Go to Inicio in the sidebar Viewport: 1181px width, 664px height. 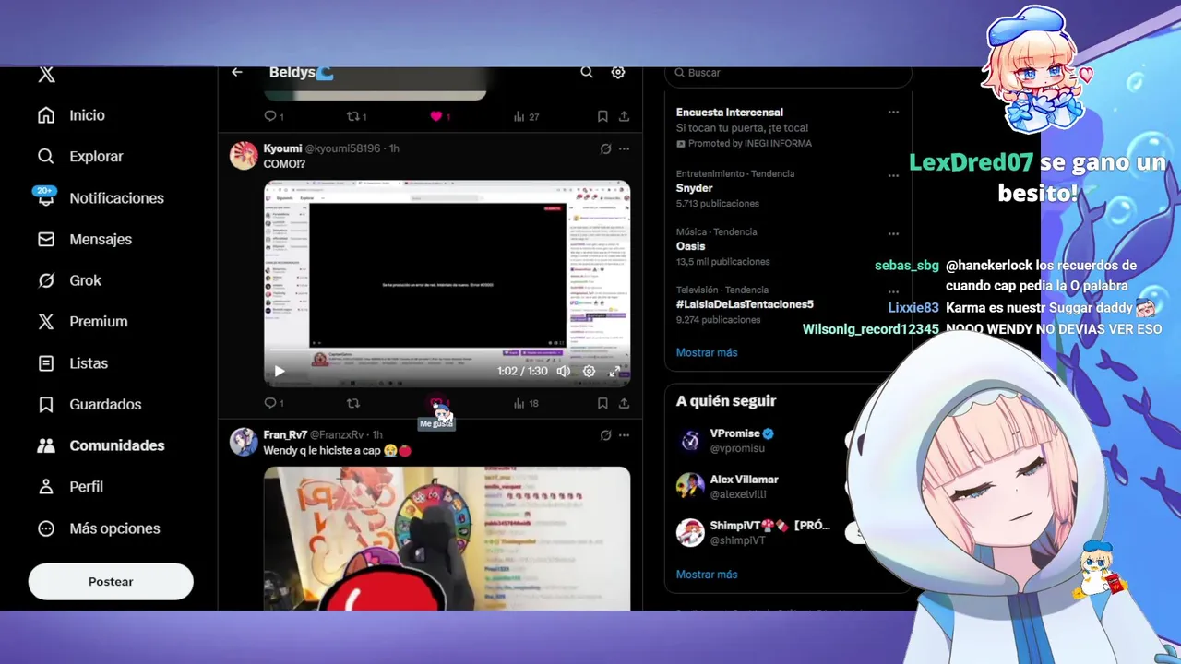coord(72,115)
